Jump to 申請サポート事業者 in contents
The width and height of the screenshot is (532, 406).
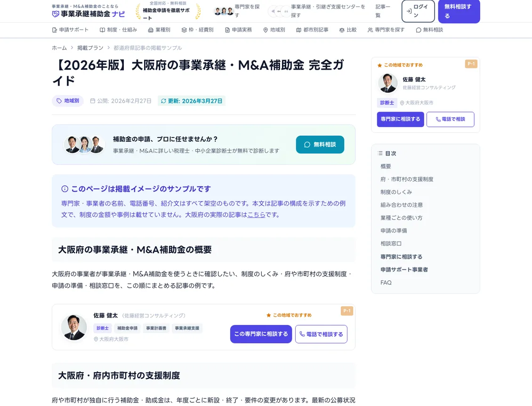point(404,269)
